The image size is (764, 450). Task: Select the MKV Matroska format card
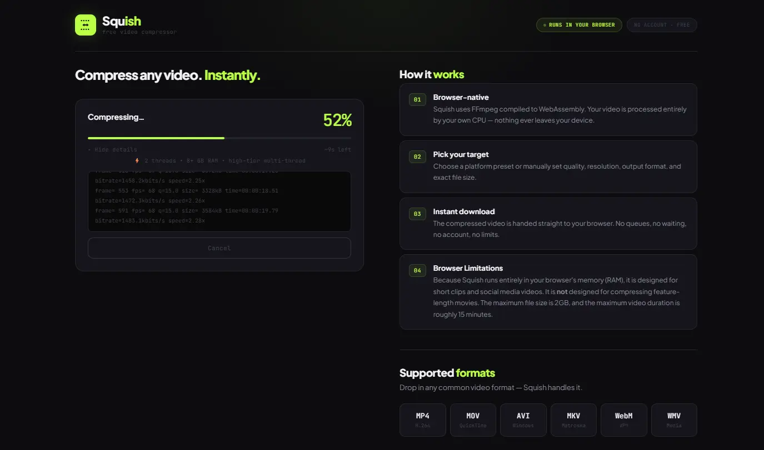click(573, 420)
